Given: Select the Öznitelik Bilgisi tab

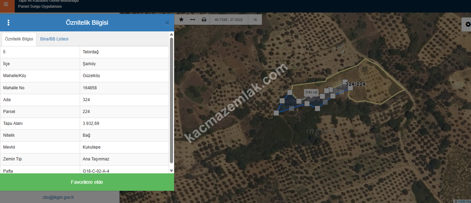Looking at the screenshot, I should point(19,39).
